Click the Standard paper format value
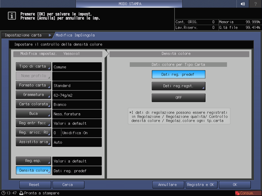 (x=77, y=86)
